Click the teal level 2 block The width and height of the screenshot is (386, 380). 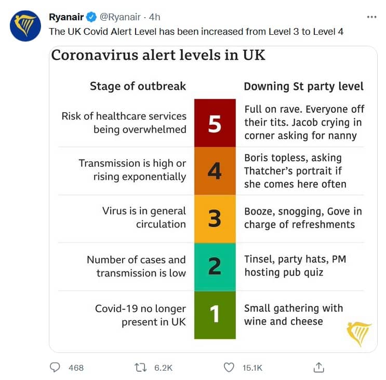tap(215, 267)
